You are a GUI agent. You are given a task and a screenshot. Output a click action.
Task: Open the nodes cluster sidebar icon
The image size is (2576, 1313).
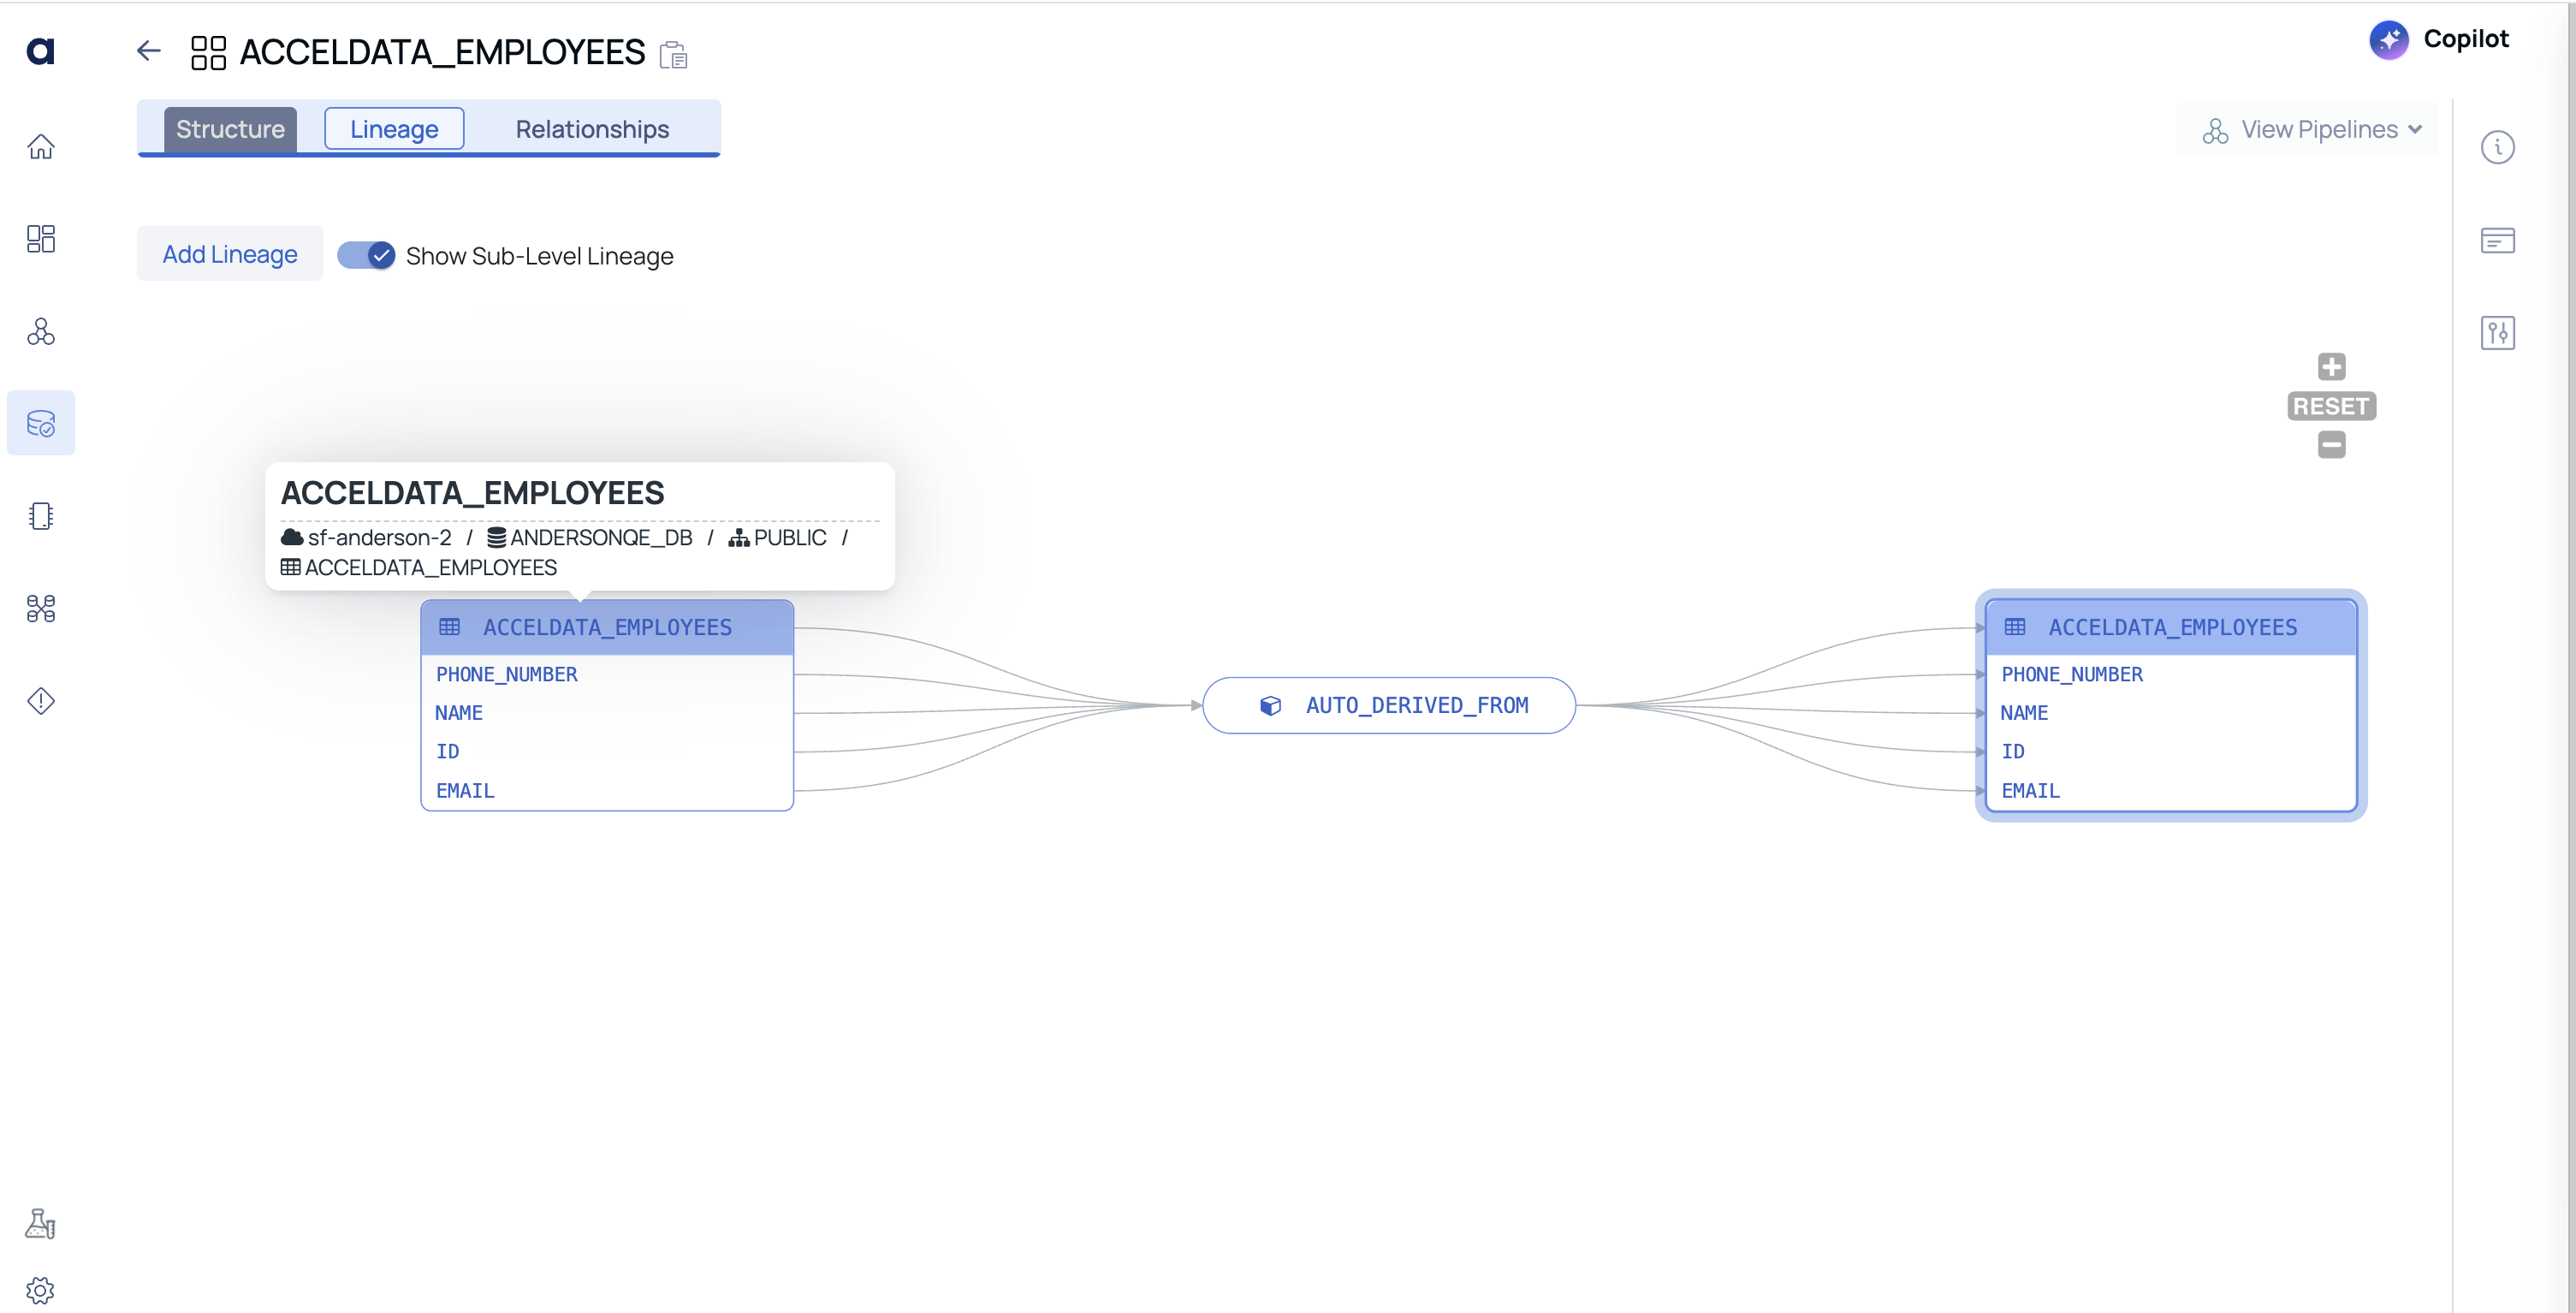pos(41,608)
